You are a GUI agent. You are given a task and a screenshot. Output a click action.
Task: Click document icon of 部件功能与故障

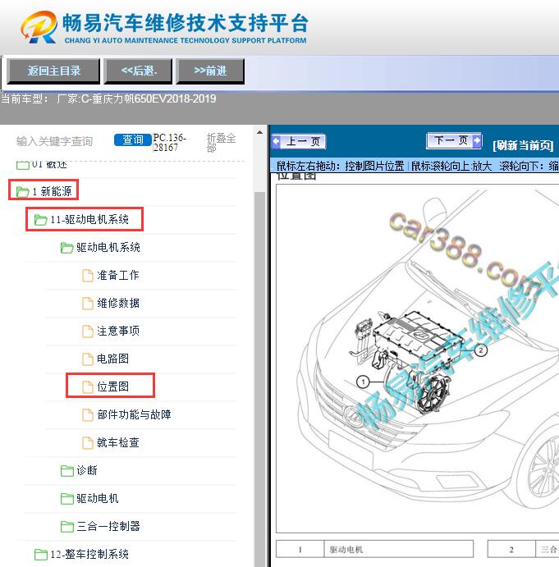pyautogui.click(x=88, y=414)
